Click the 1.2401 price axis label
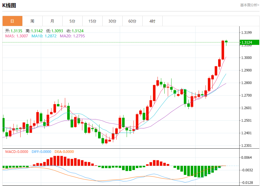263x186 pixels. (x=246, y=133)
